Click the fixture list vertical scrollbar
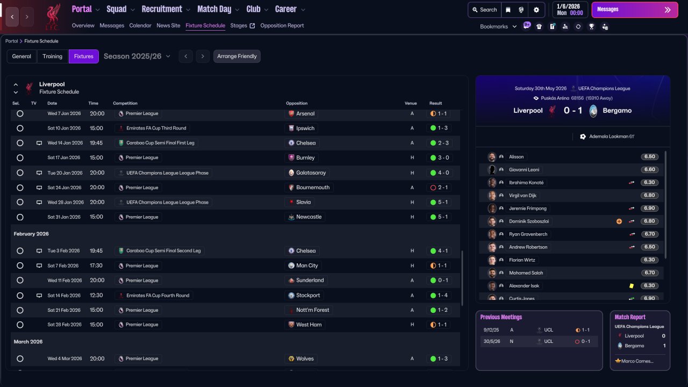 coord(462,279)
